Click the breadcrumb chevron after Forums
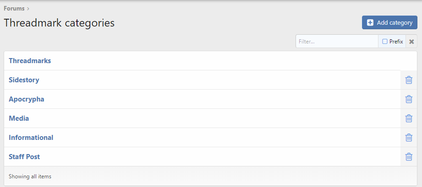Image resolution: width=422 pixels, height=187 pixels. click(28, 8)
